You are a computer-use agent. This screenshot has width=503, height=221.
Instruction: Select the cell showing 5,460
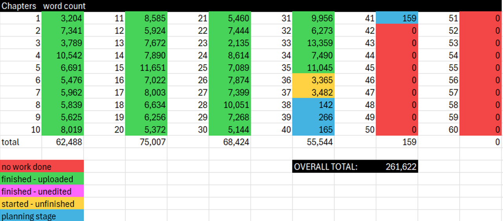tap(230, 18)
